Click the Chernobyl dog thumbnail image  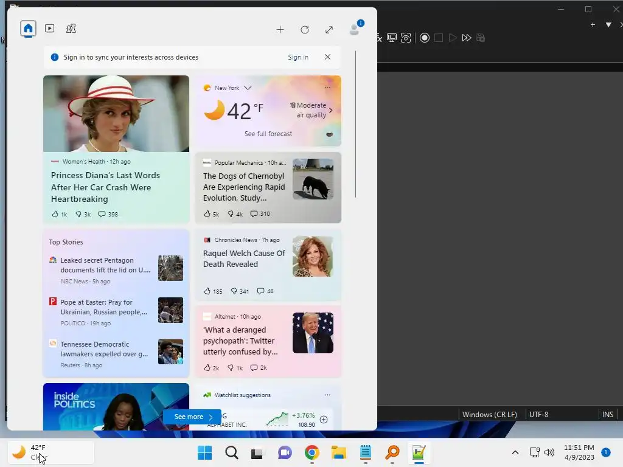(x=313, y=179)
